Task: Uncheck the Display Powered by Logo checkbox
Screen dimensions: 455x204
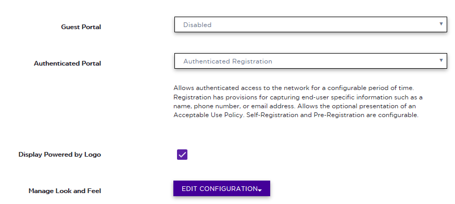Action: (x=182, y=155)
